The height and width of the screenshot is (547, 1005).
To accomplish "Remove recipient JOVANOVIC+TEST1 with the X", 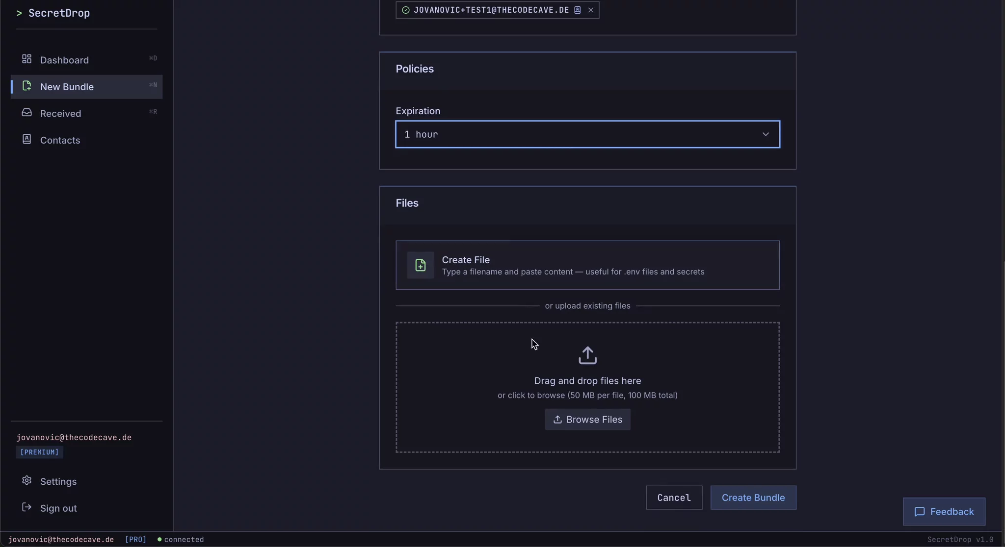I will pyautogui.click(x=591, y=10).
